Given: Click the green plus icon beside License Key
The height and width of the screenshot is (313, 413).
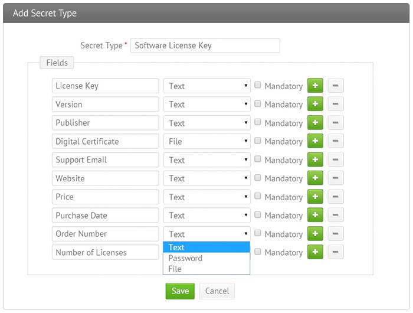Looking at the screenshot, I should tap(315, 86).
